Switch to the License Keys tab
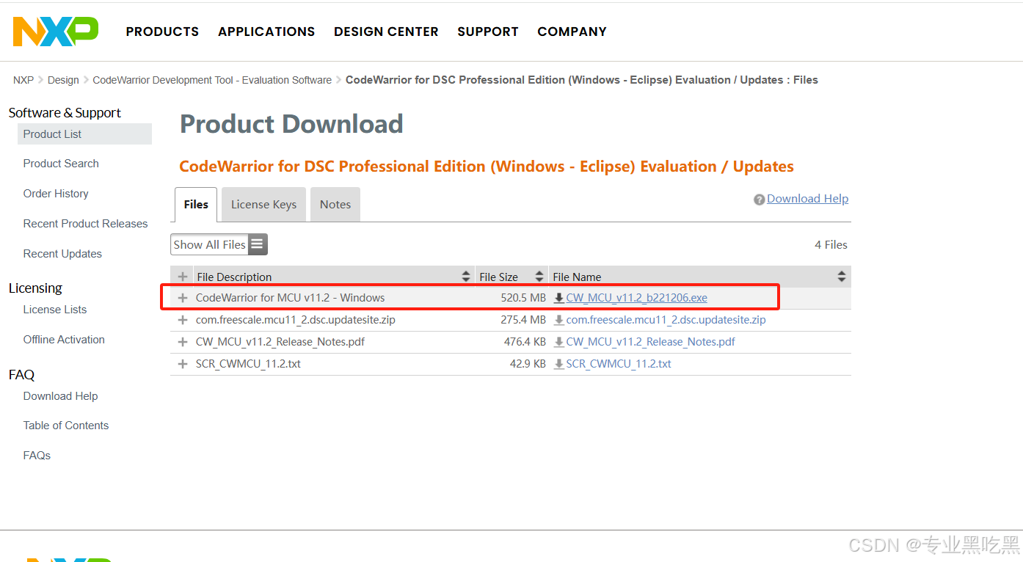The image size is (1023, 562). pyautogui.click(x=263, y=205)
